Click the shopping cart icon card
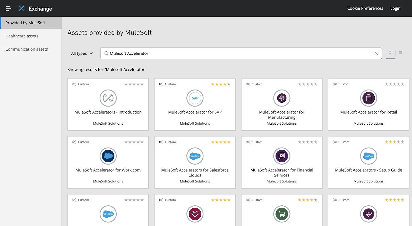Viewport: 412px width, 226px height. [x=282, y=214]
